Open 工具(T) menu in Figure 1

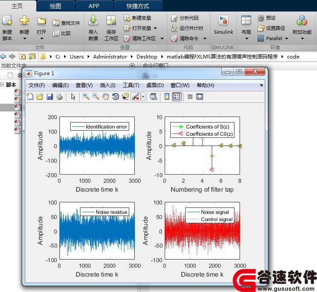(131, 85)
